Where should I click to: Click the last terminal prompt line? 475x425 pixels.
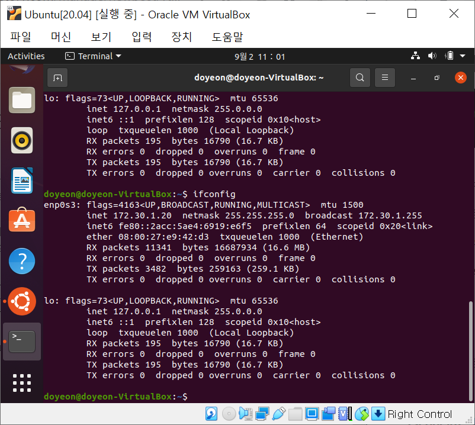[115, 396]
